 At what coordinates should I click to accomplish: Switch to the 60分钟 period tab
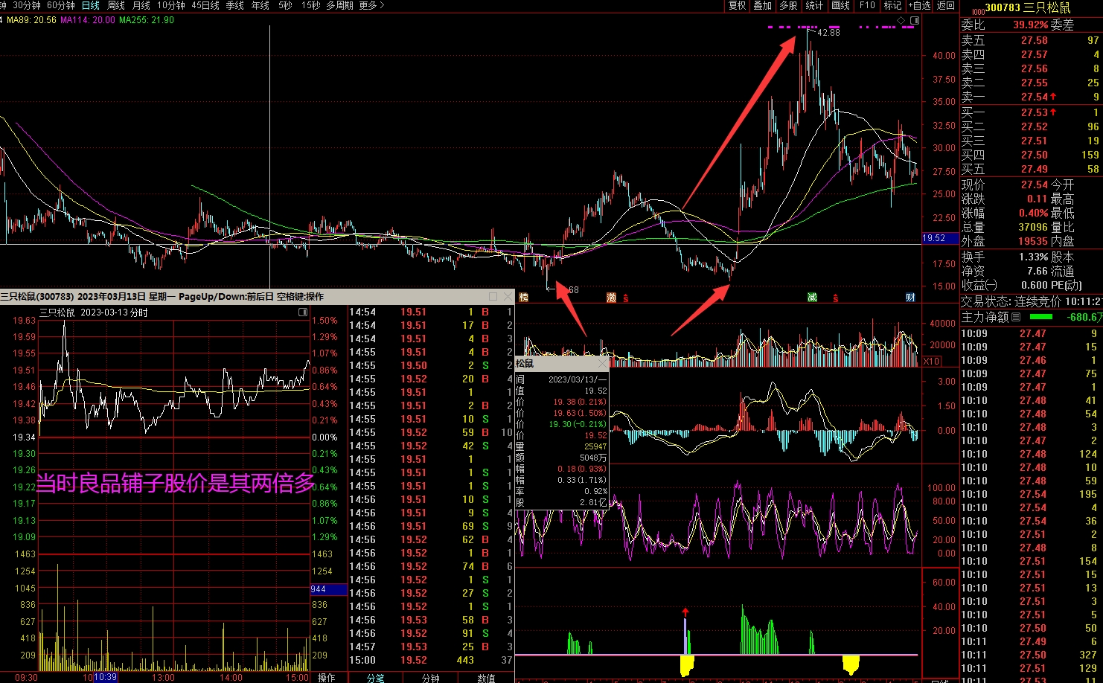click(61, 5)
